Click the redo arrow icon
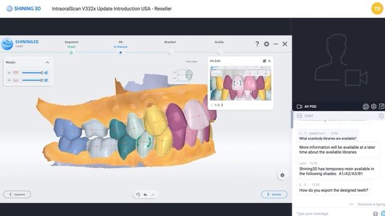This screenshot has height=216, width=385. click(153, 194)
